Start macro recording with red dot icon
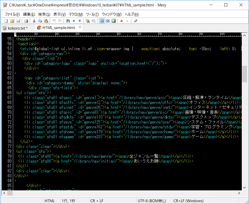Screen dimensions: 249x204 (121, 21)
